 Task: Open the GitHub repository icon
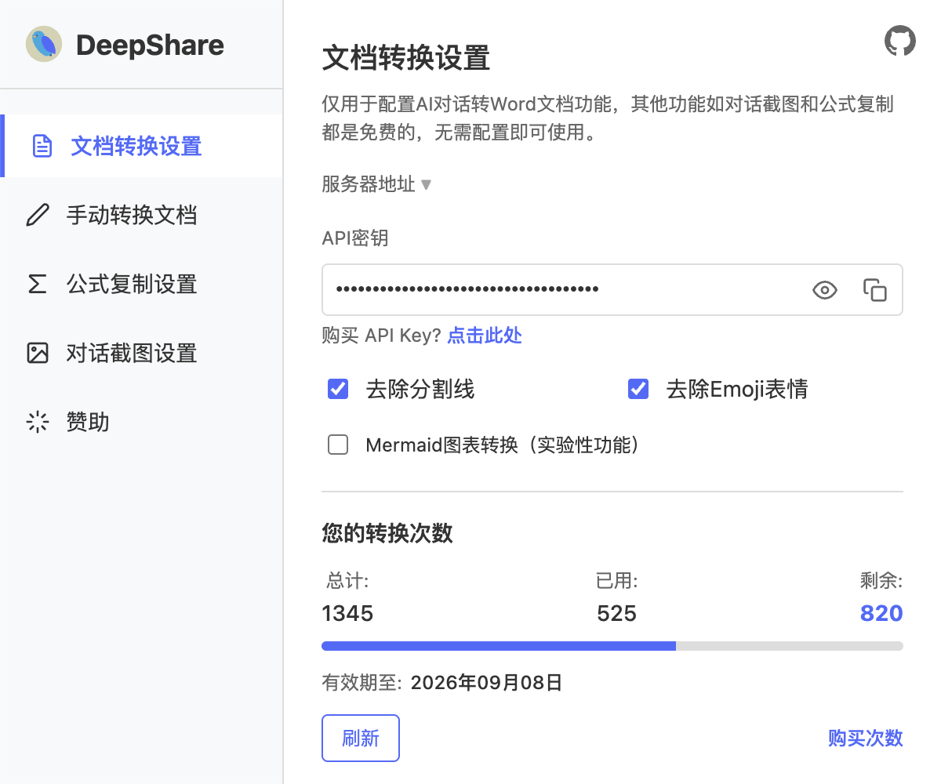coord(899,41)
